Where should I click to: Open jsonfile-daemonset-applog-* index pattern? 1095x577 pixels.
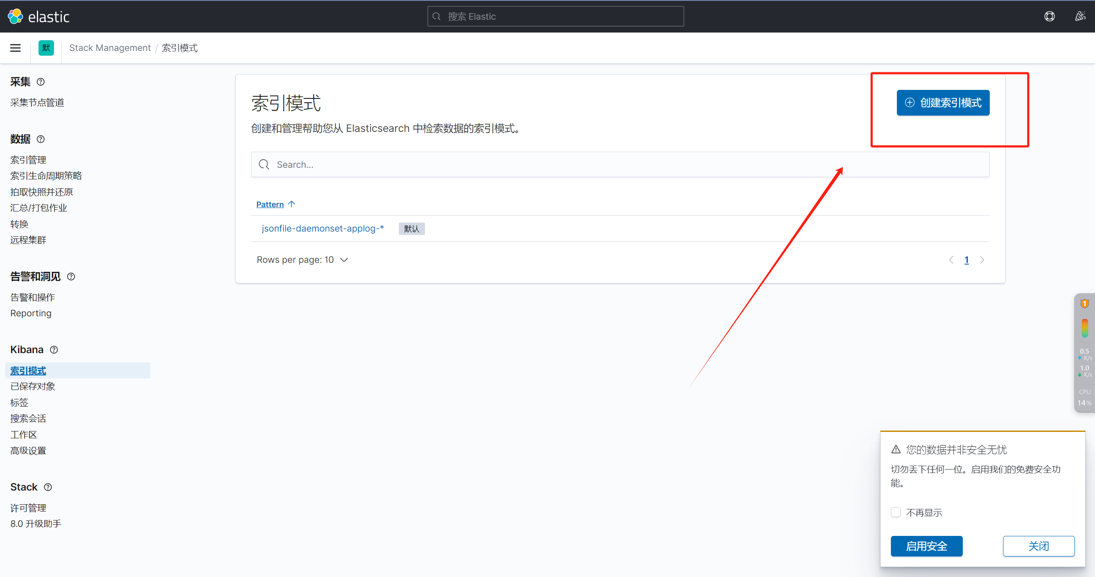pyautogui.click(x=323, y=229)
